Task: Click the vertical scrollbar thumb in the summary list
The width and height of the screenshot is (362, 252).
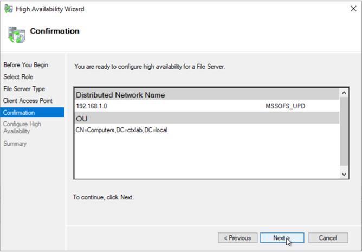Action: (x=344, y=133)
